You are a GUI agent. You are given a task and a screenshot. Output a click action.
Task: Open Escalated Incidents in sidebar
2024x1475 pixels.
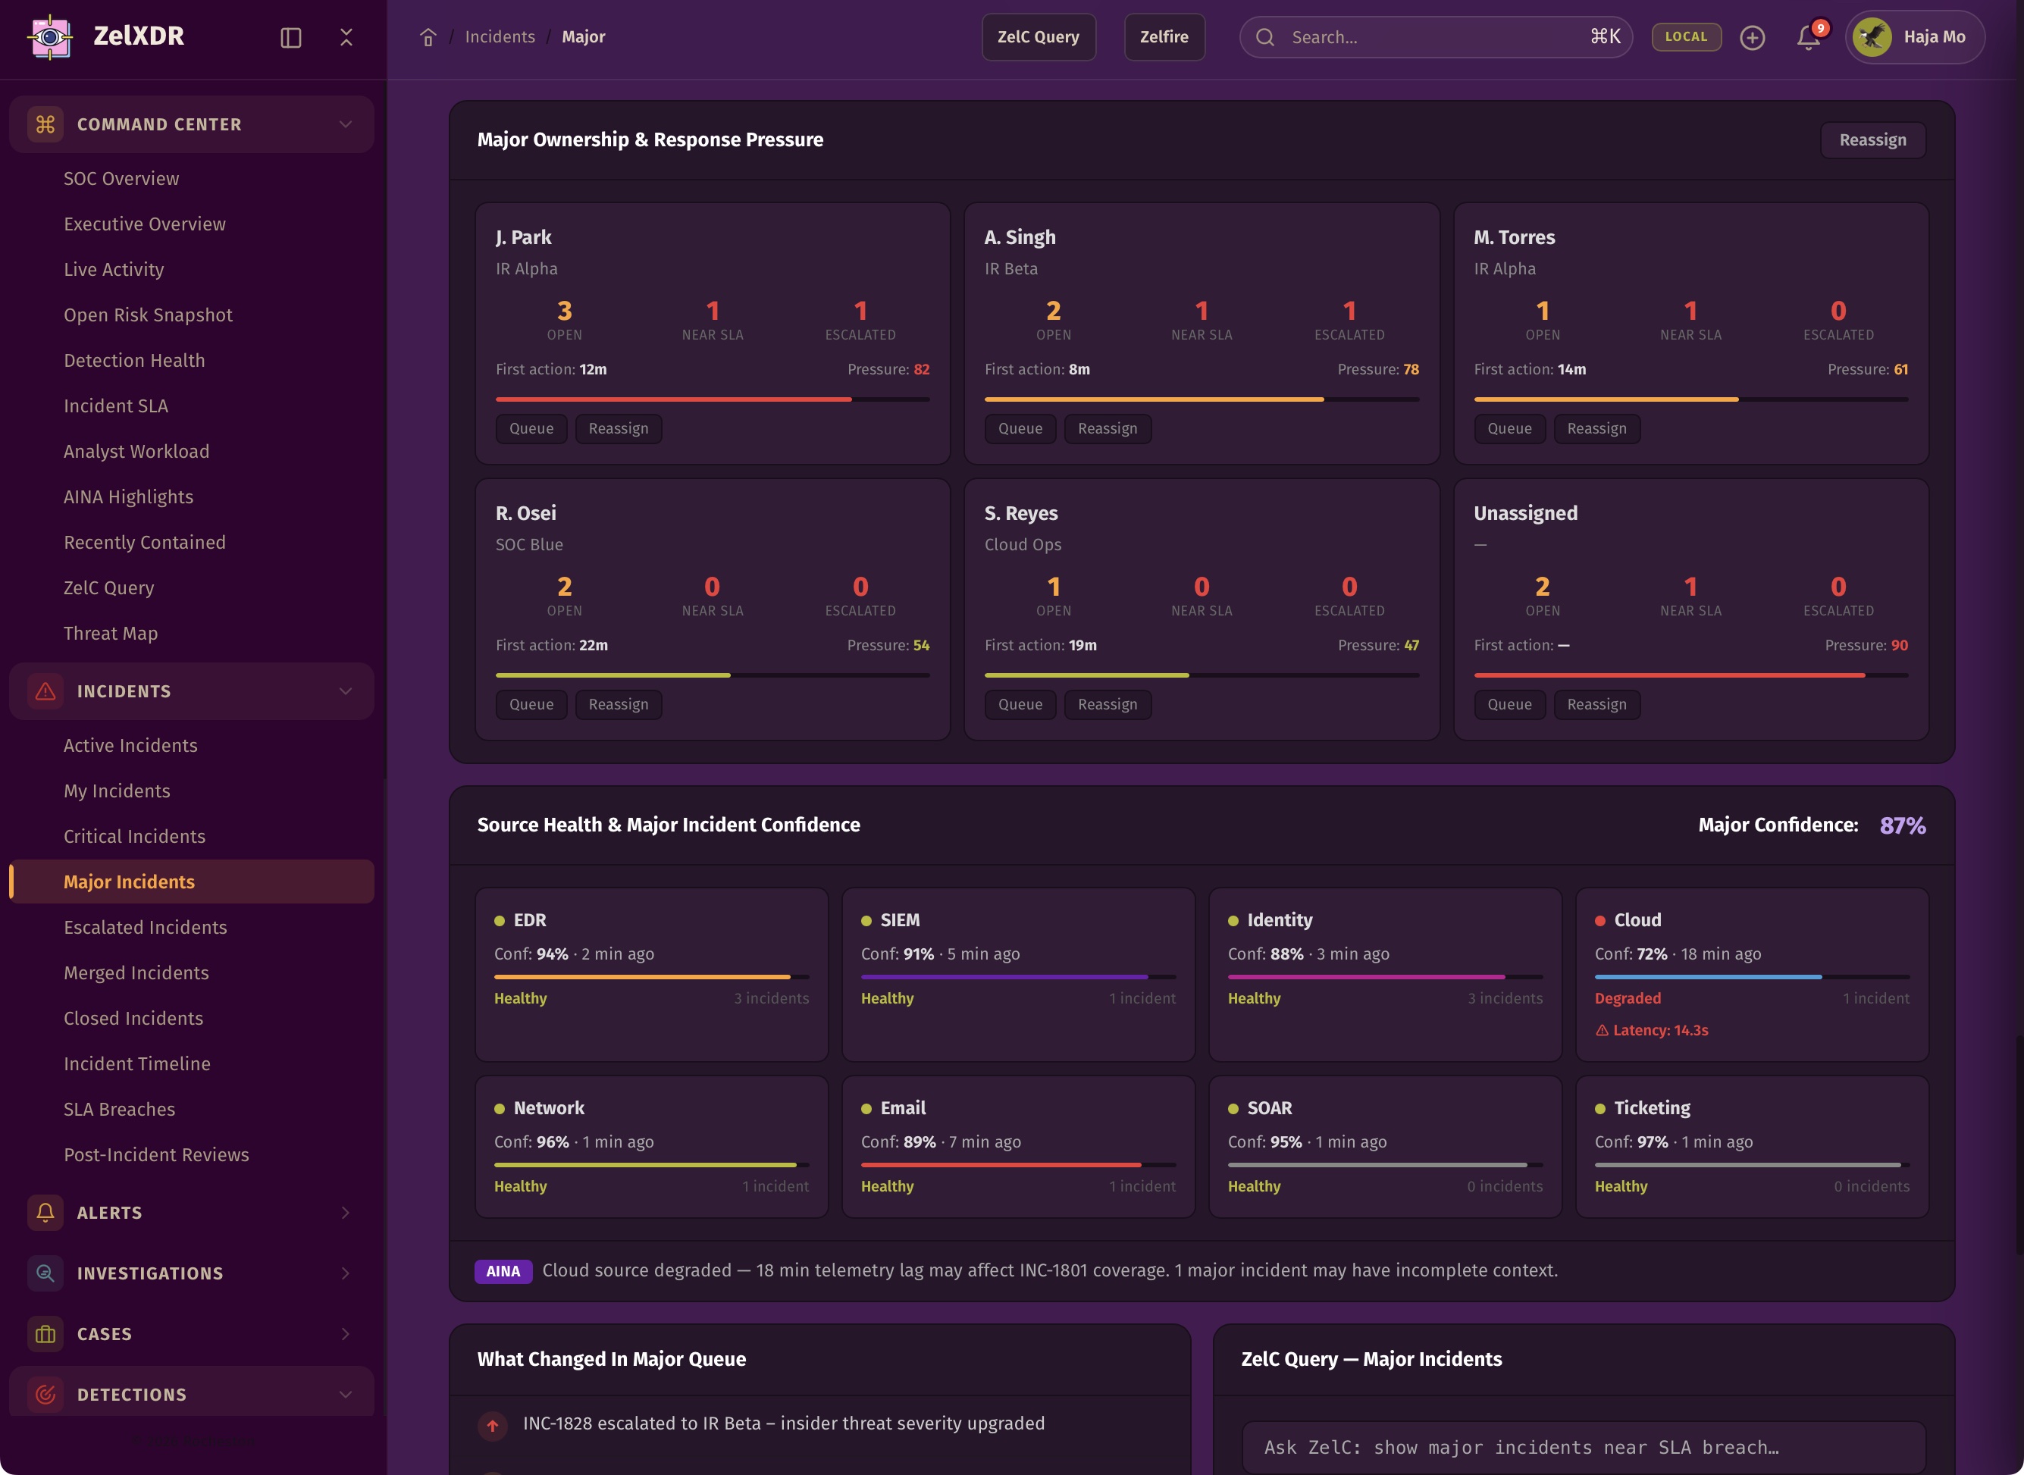click(x=146, y=927)
